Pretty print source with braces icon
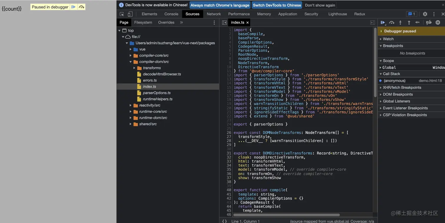 coord(224,221)
